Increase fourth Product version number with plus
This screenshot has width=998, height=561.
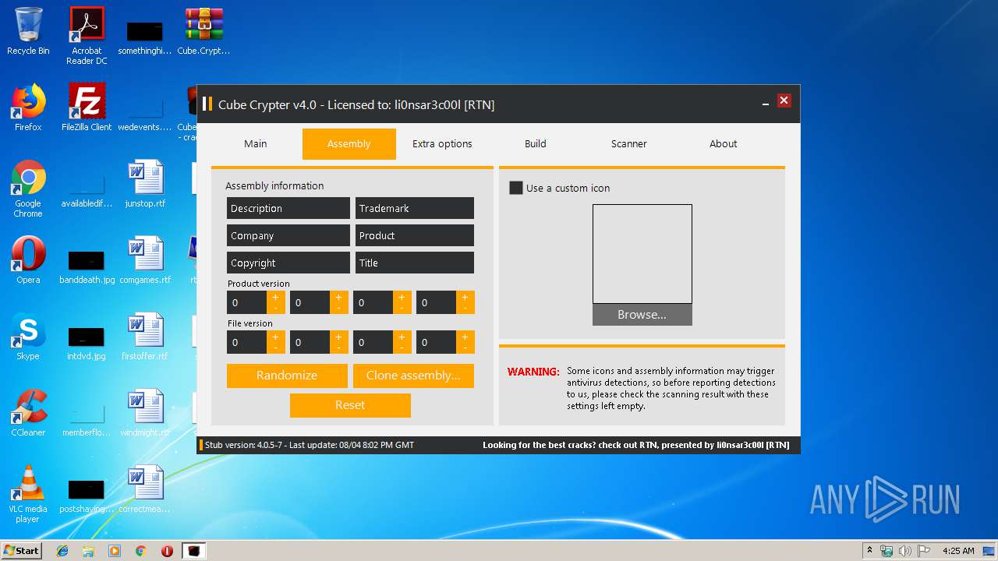pos(465,297)
